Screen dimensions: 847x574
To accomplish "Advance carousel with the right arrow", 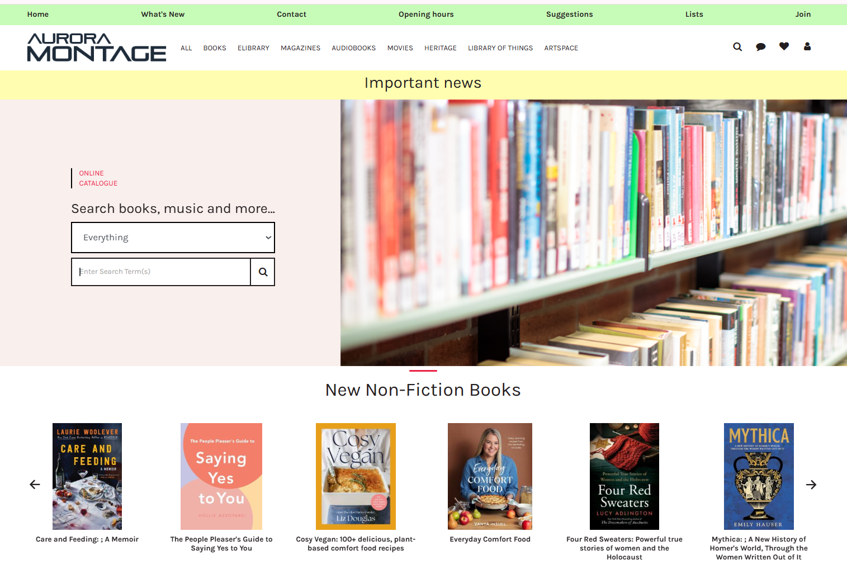I will [x=811, y=485].
